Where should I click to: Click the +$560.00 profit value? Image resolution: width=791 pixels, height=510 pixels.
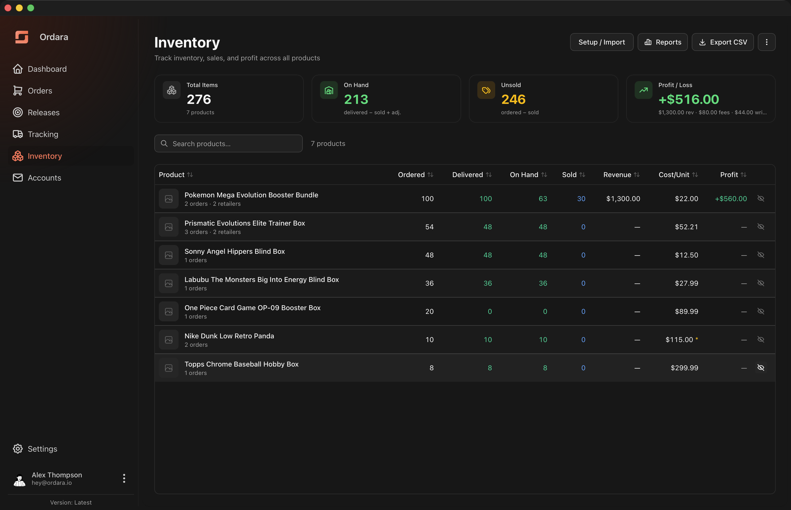[x=731, y=199]
